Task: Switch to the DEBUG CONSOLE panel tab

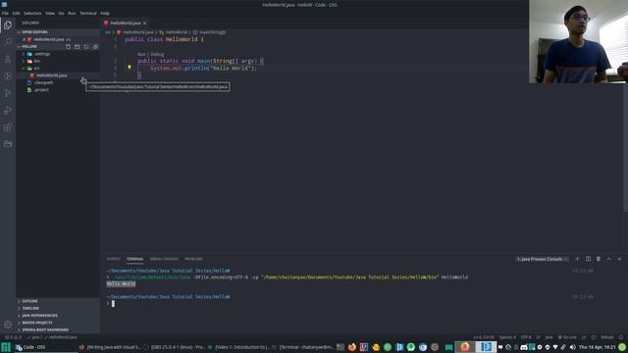Action: 164,259
